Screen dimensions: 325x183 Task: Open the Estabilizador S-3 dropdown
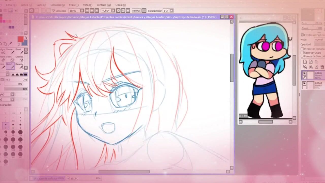[x=171, y=11]
